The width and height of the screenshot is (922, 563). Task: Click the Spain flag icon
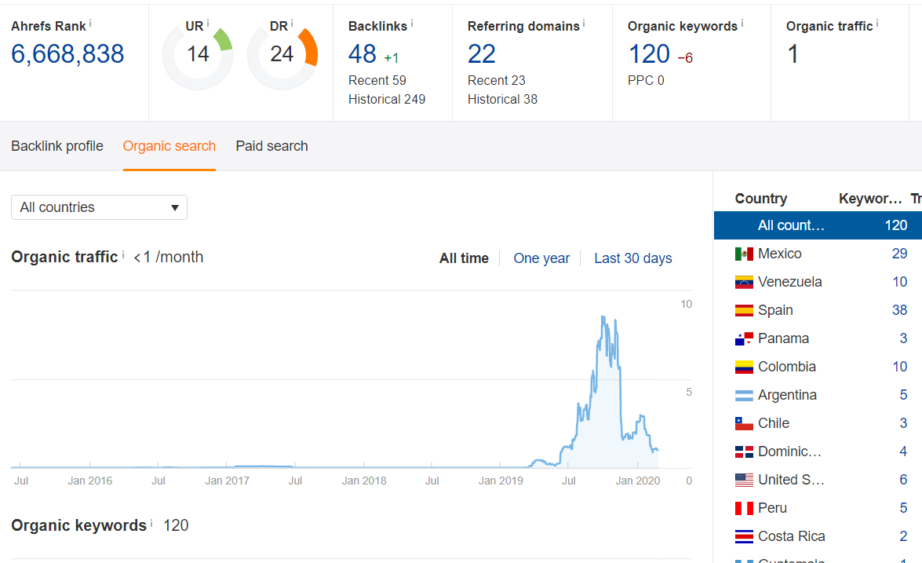744,310
